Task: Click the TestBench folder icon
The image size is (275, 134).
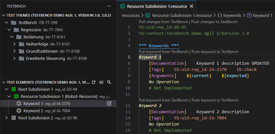Action: point(13,22)
